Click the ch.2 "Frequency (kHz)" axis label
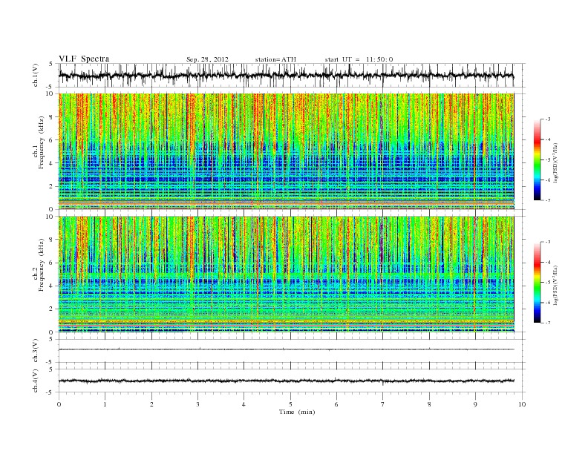The height and width of the screenshot is (454, 588). 41,265
